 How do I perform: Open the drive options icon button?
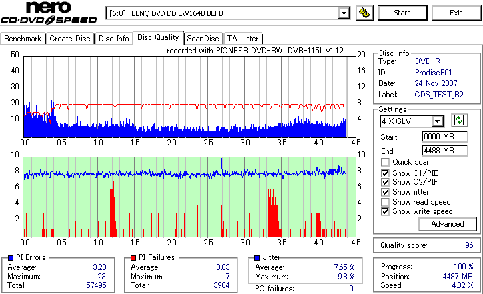pyautogui.click(x=364, y=13)
